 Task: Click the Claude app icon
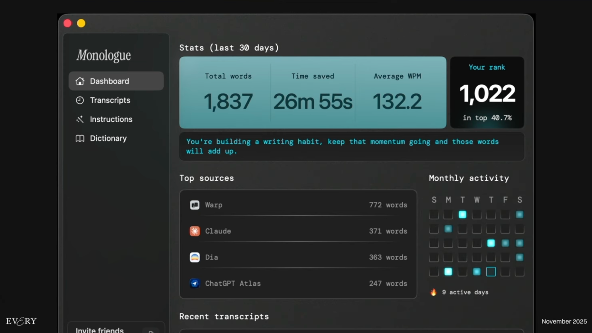pyautogui.click(x=195, y=231)
